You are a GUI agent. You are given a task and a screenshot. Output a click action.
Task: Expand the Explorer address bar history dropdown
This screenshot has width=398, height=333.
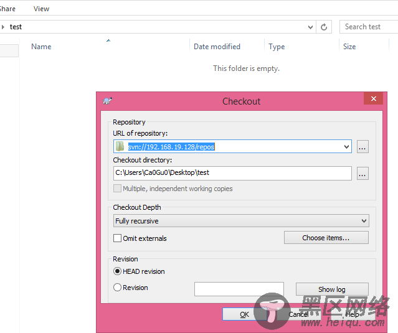pos(310,27)
